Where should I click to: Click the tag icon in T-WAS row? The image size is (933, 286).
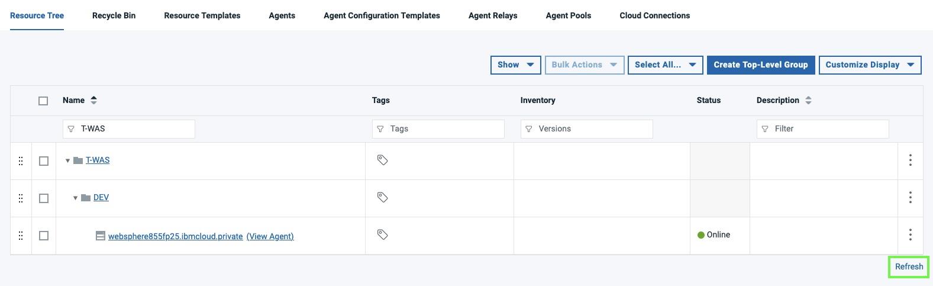[382, 160]
